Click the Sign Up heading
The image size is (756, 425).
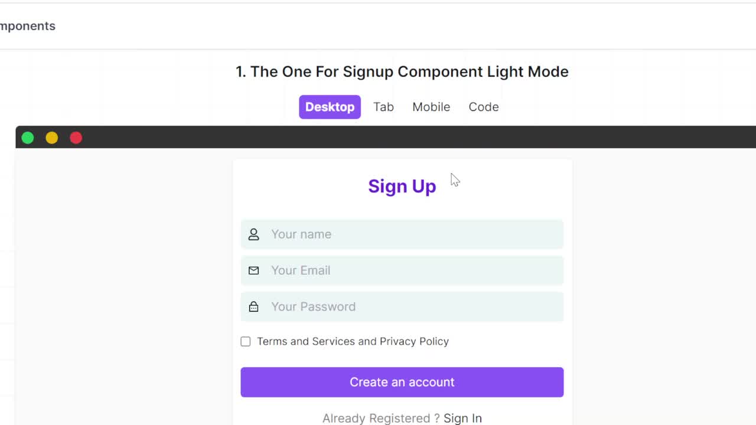402,186
